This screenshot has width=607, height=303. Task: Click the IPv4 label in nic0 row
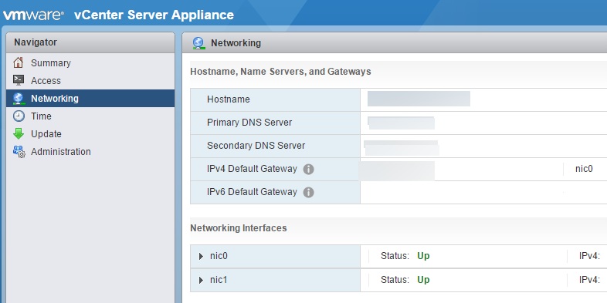589,256
